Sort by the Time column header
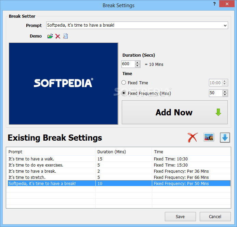Image resolution: width=237 pixels, height=227 pixels. point(191,152)
